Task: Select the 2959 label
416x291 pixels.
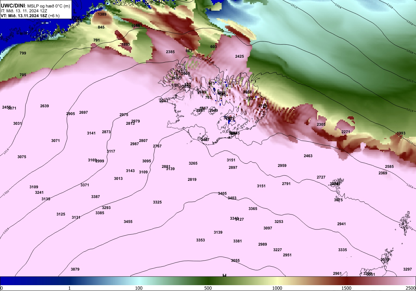Action: 282,166
